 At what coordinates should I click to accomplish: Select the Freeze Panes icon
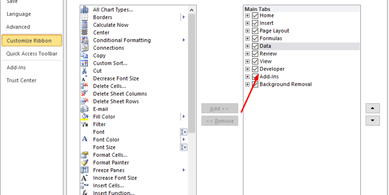85,170
